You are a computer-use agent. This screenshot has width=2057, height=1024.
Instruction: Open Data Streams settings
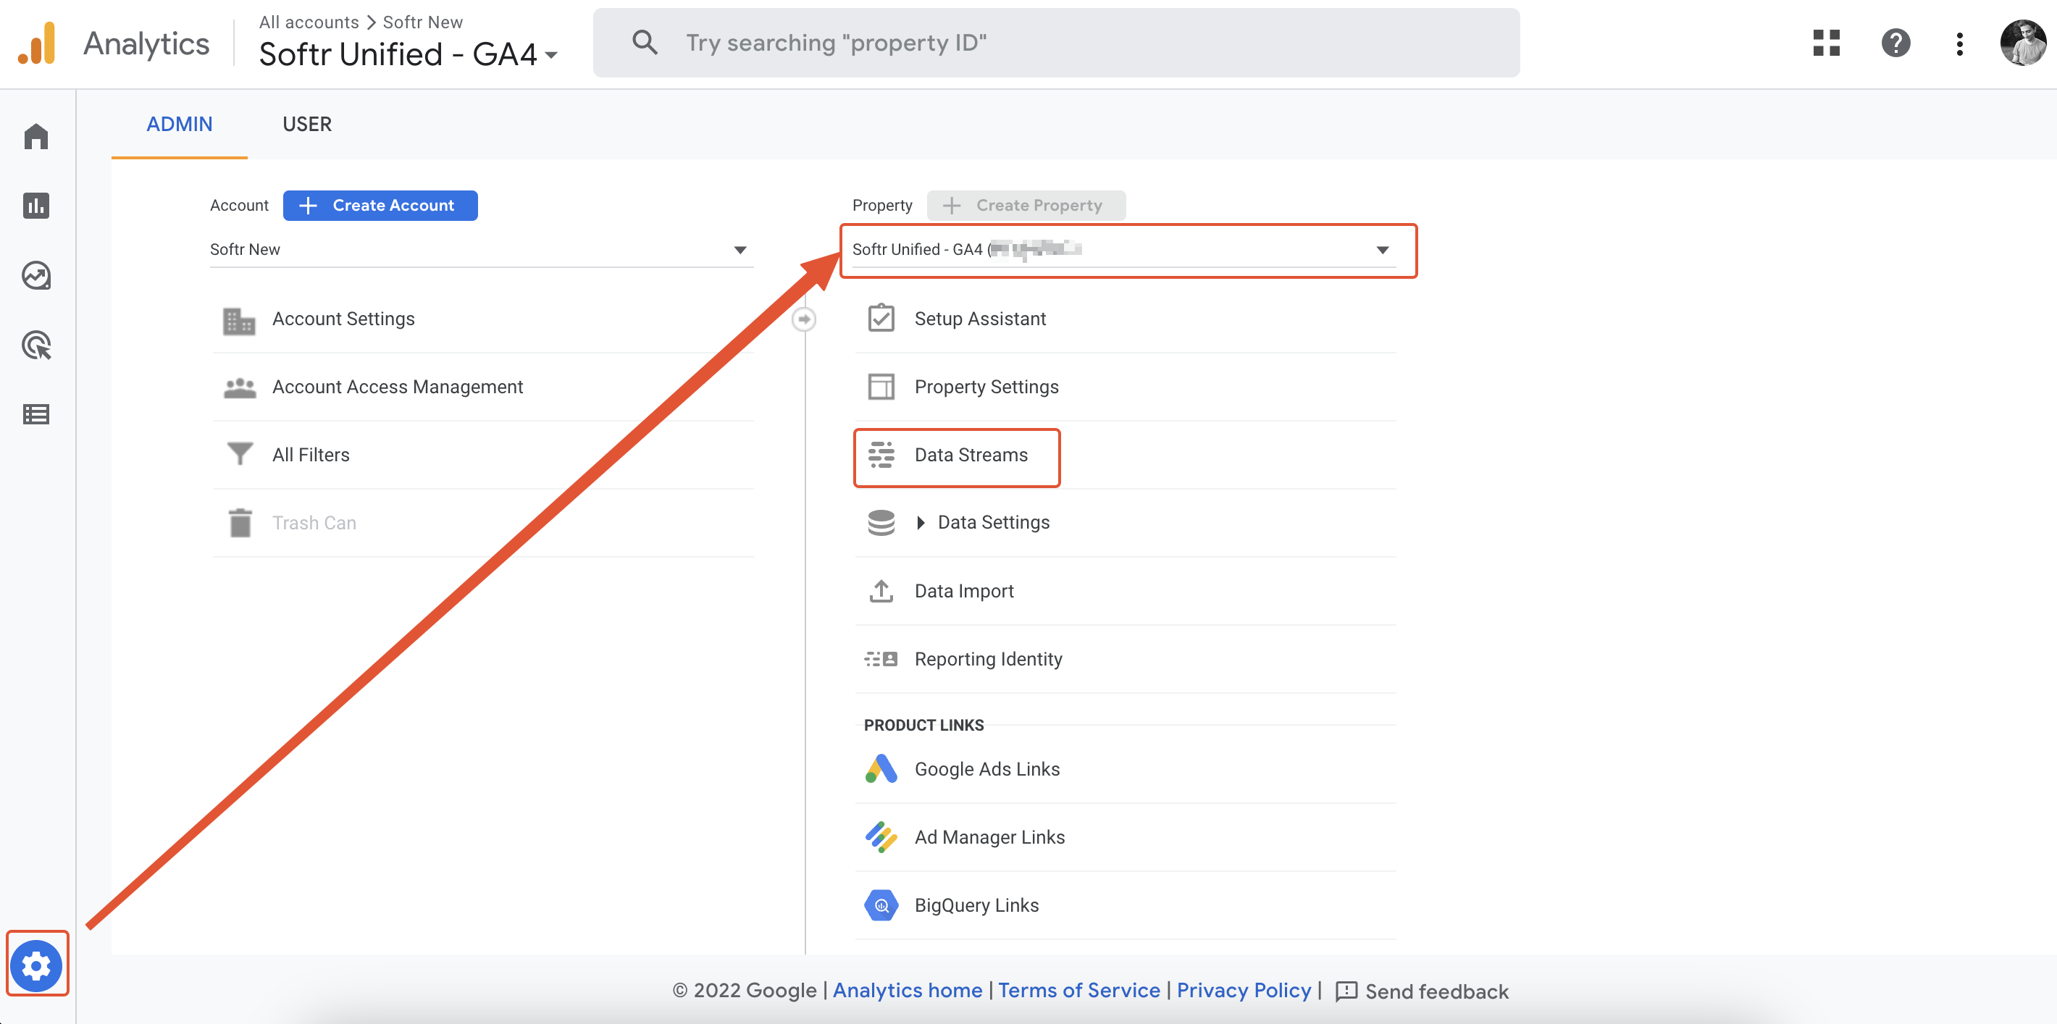tap(971, 455)
